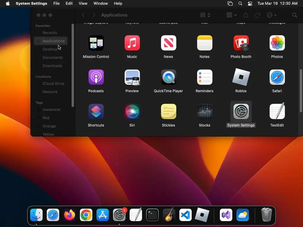
Task: Open the More actions ellipsis dropdown
Action: 272,15
